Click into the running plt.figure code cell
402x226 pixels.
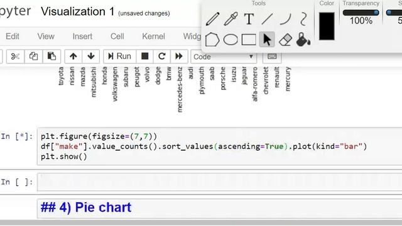[219, 146]
